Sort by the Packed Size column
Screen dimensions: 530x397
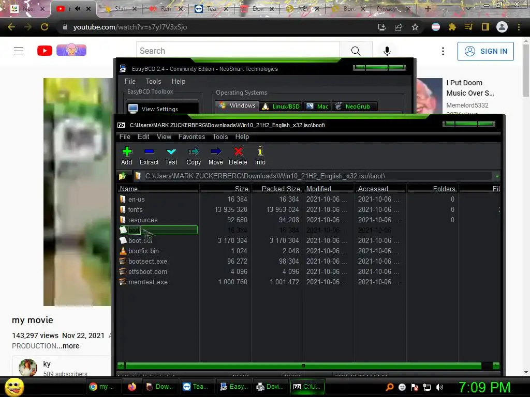coord(277,189)
